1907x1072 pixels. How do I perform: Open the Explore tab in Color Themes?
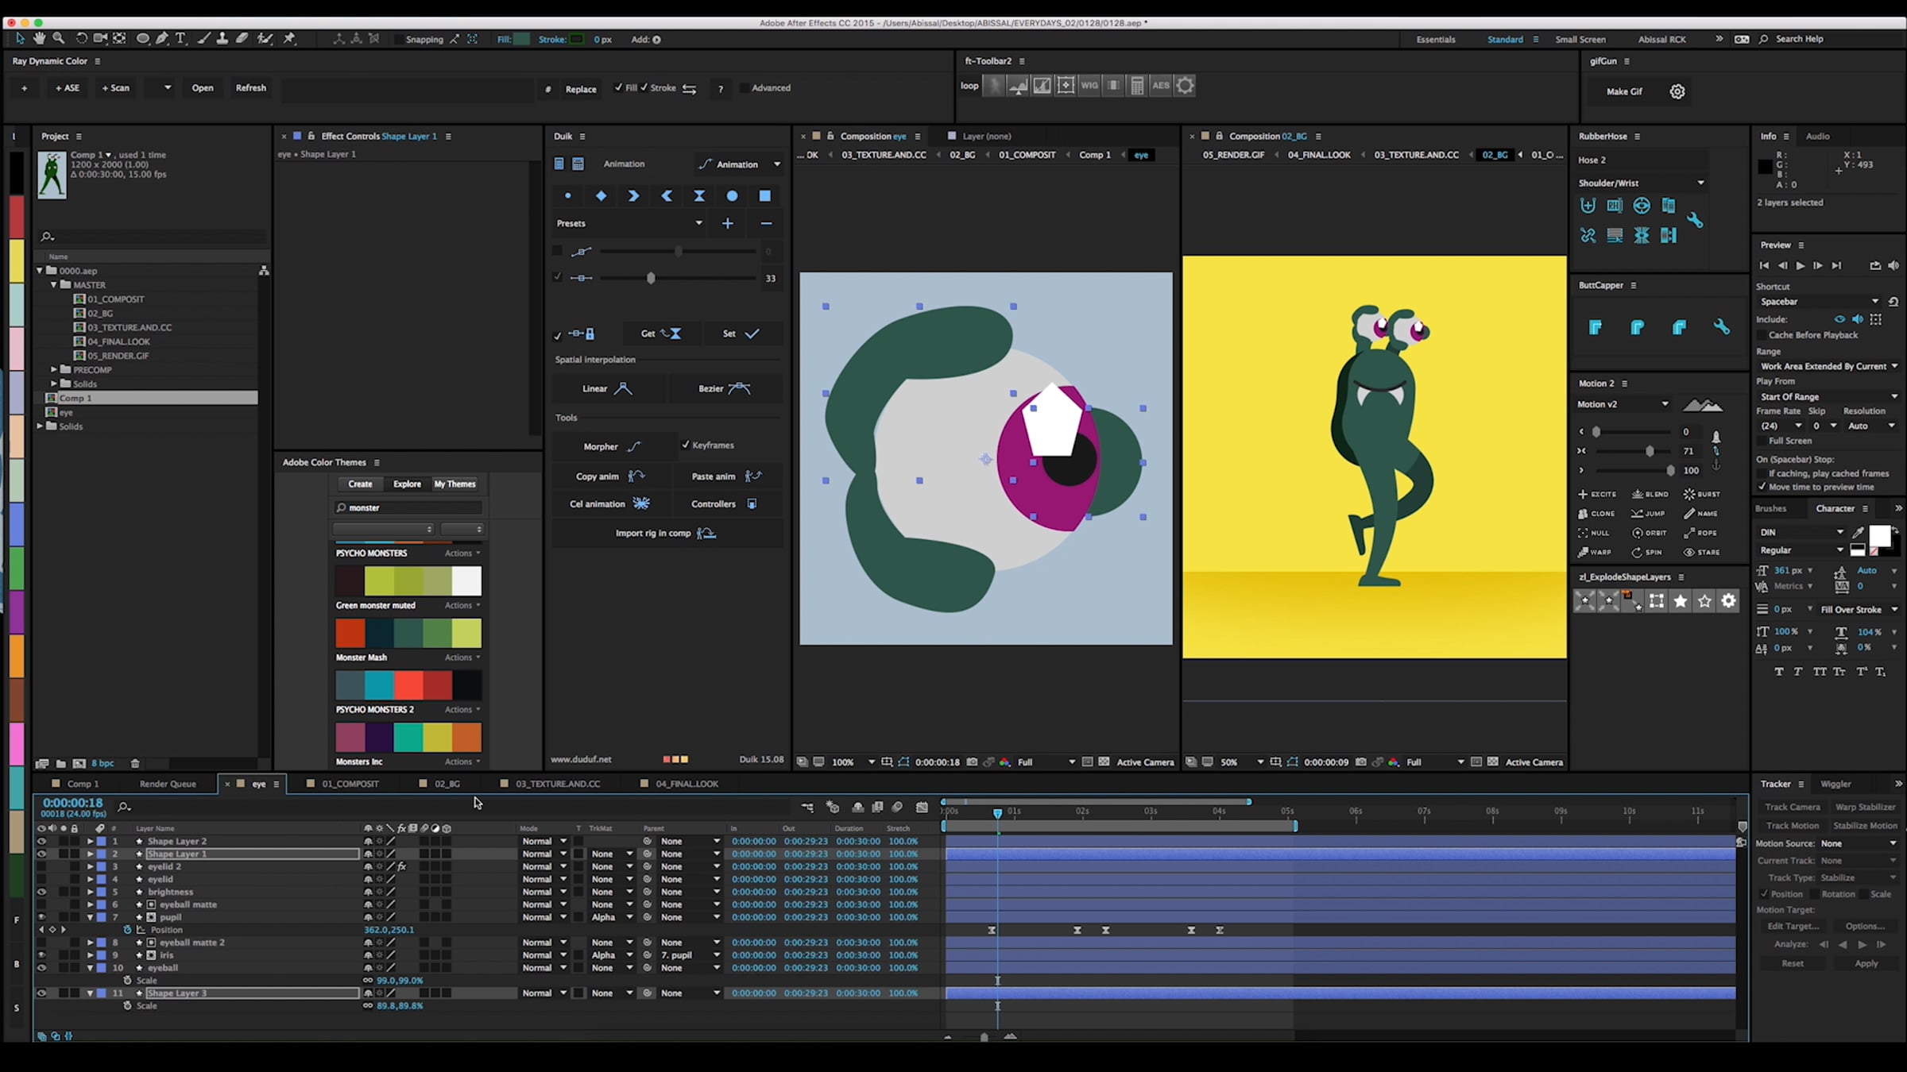point(407,484)
